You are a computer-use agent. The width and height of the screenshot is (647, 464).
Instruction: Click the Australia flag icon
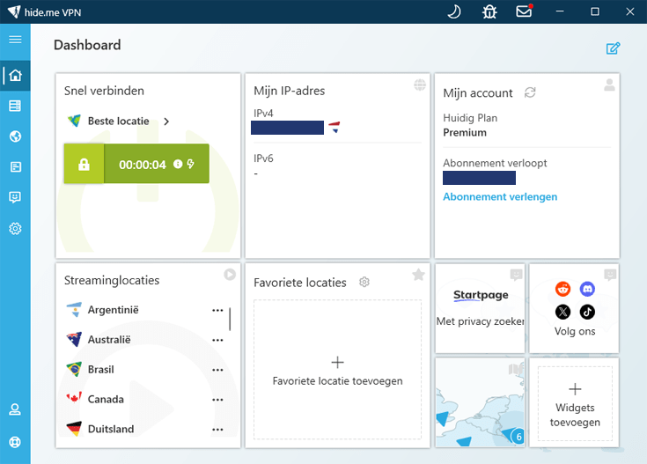click(74, 339)
